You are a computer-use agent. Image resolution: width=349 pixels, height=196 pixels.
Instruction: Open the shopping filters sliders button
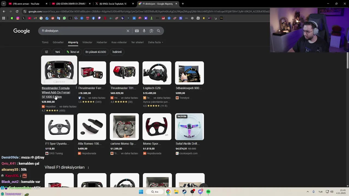click(x=46, y=52)
